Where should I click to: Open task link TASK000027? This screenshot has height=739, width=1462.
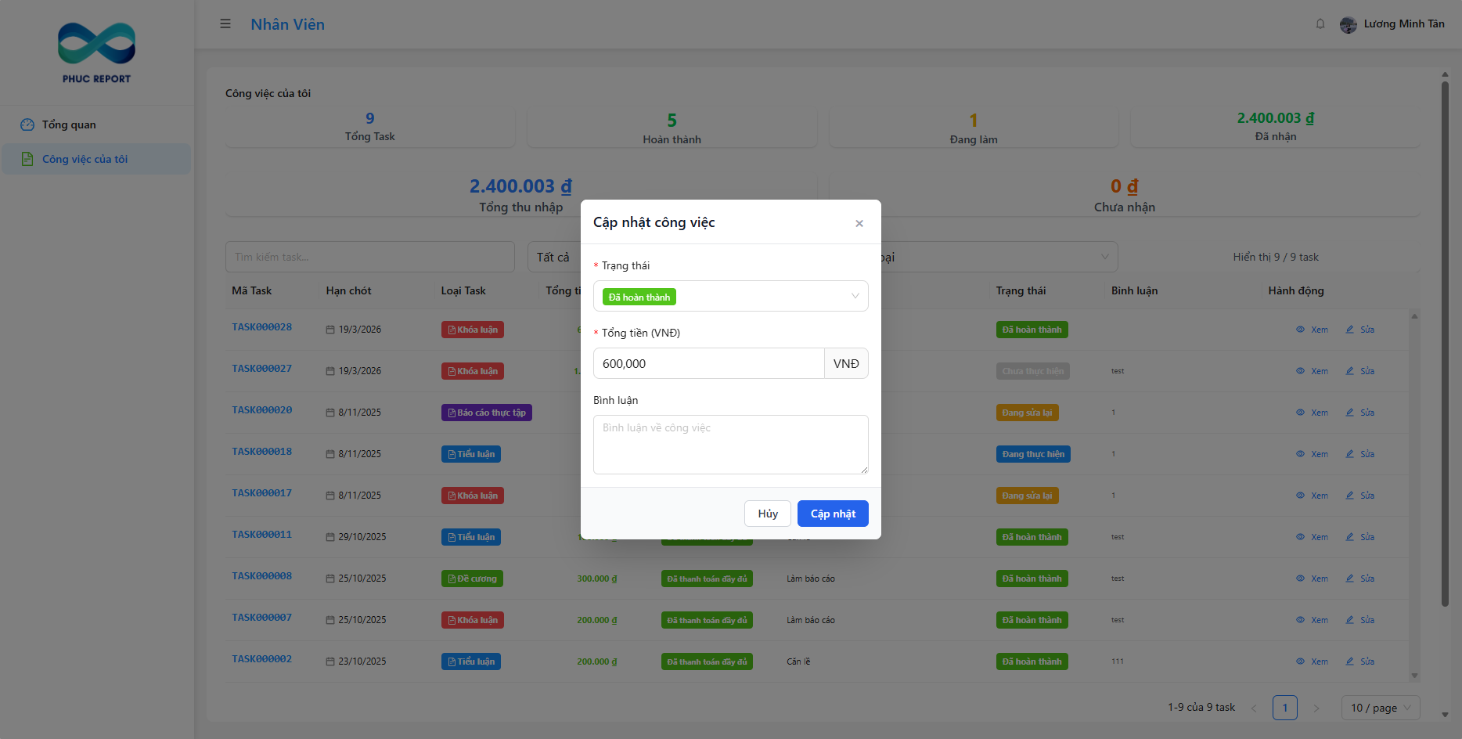(261, 369)
